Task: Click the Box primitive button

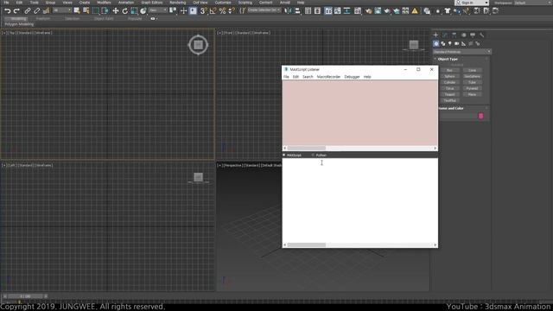Action: click(449, 70)
